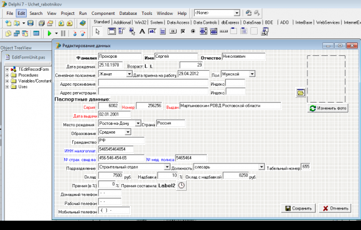Screen dimensions: 361x230
Task: Click the open-photo folder icon button
Action: 301,93
